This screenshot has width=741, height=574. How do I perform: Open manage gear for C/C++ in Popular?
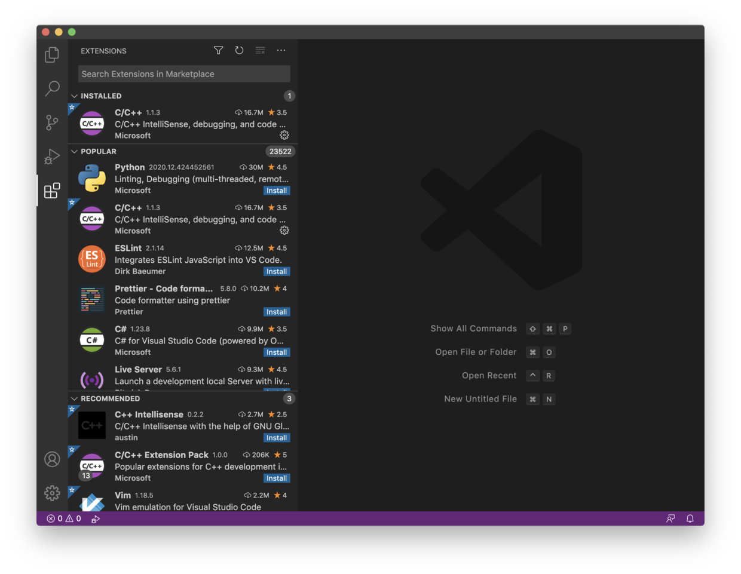pos(284,231)
